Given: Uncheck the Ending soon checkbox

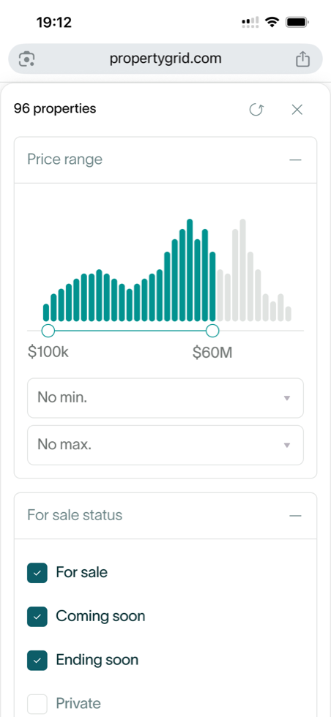Looking at the screenshot, I should [x=37, y=660].
